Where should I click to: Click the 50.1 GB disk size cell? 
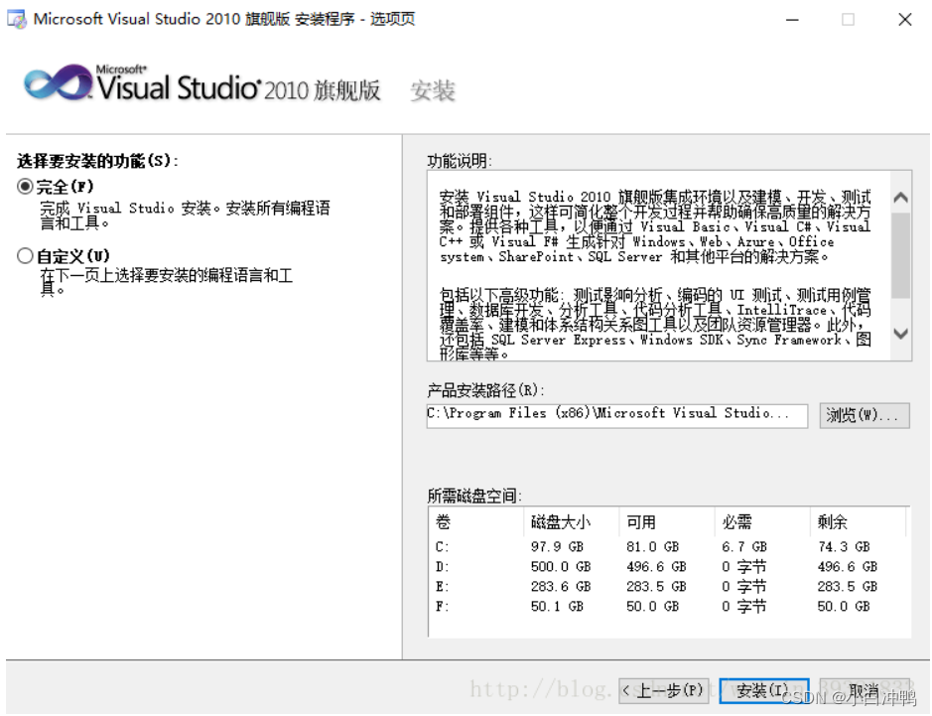[557, 607]
